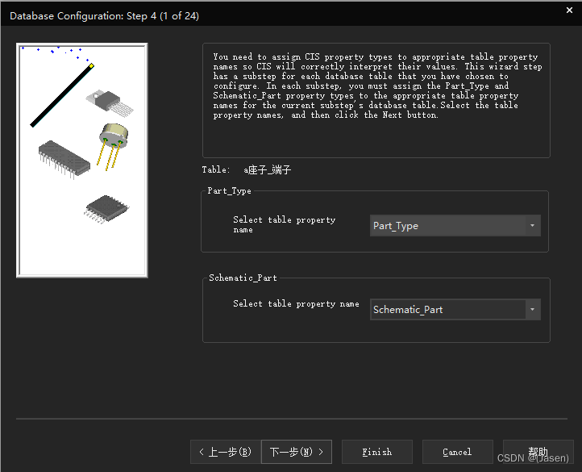Click the wizard instruction text box

[x=376, y=99]
